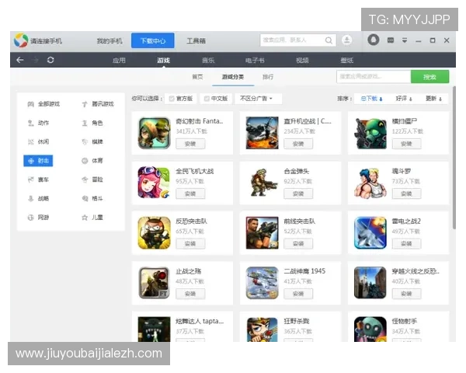This screenshot has height=373, width=466.
Task: Expand the 不区分广告 dropdown
Action: pos(259,99)
